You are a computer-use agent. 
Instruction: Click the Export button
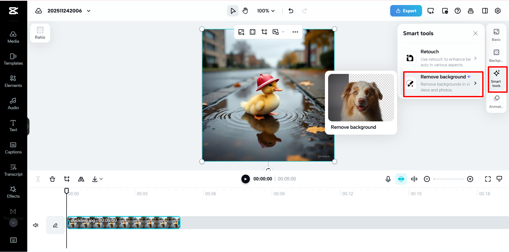(406, 11)
